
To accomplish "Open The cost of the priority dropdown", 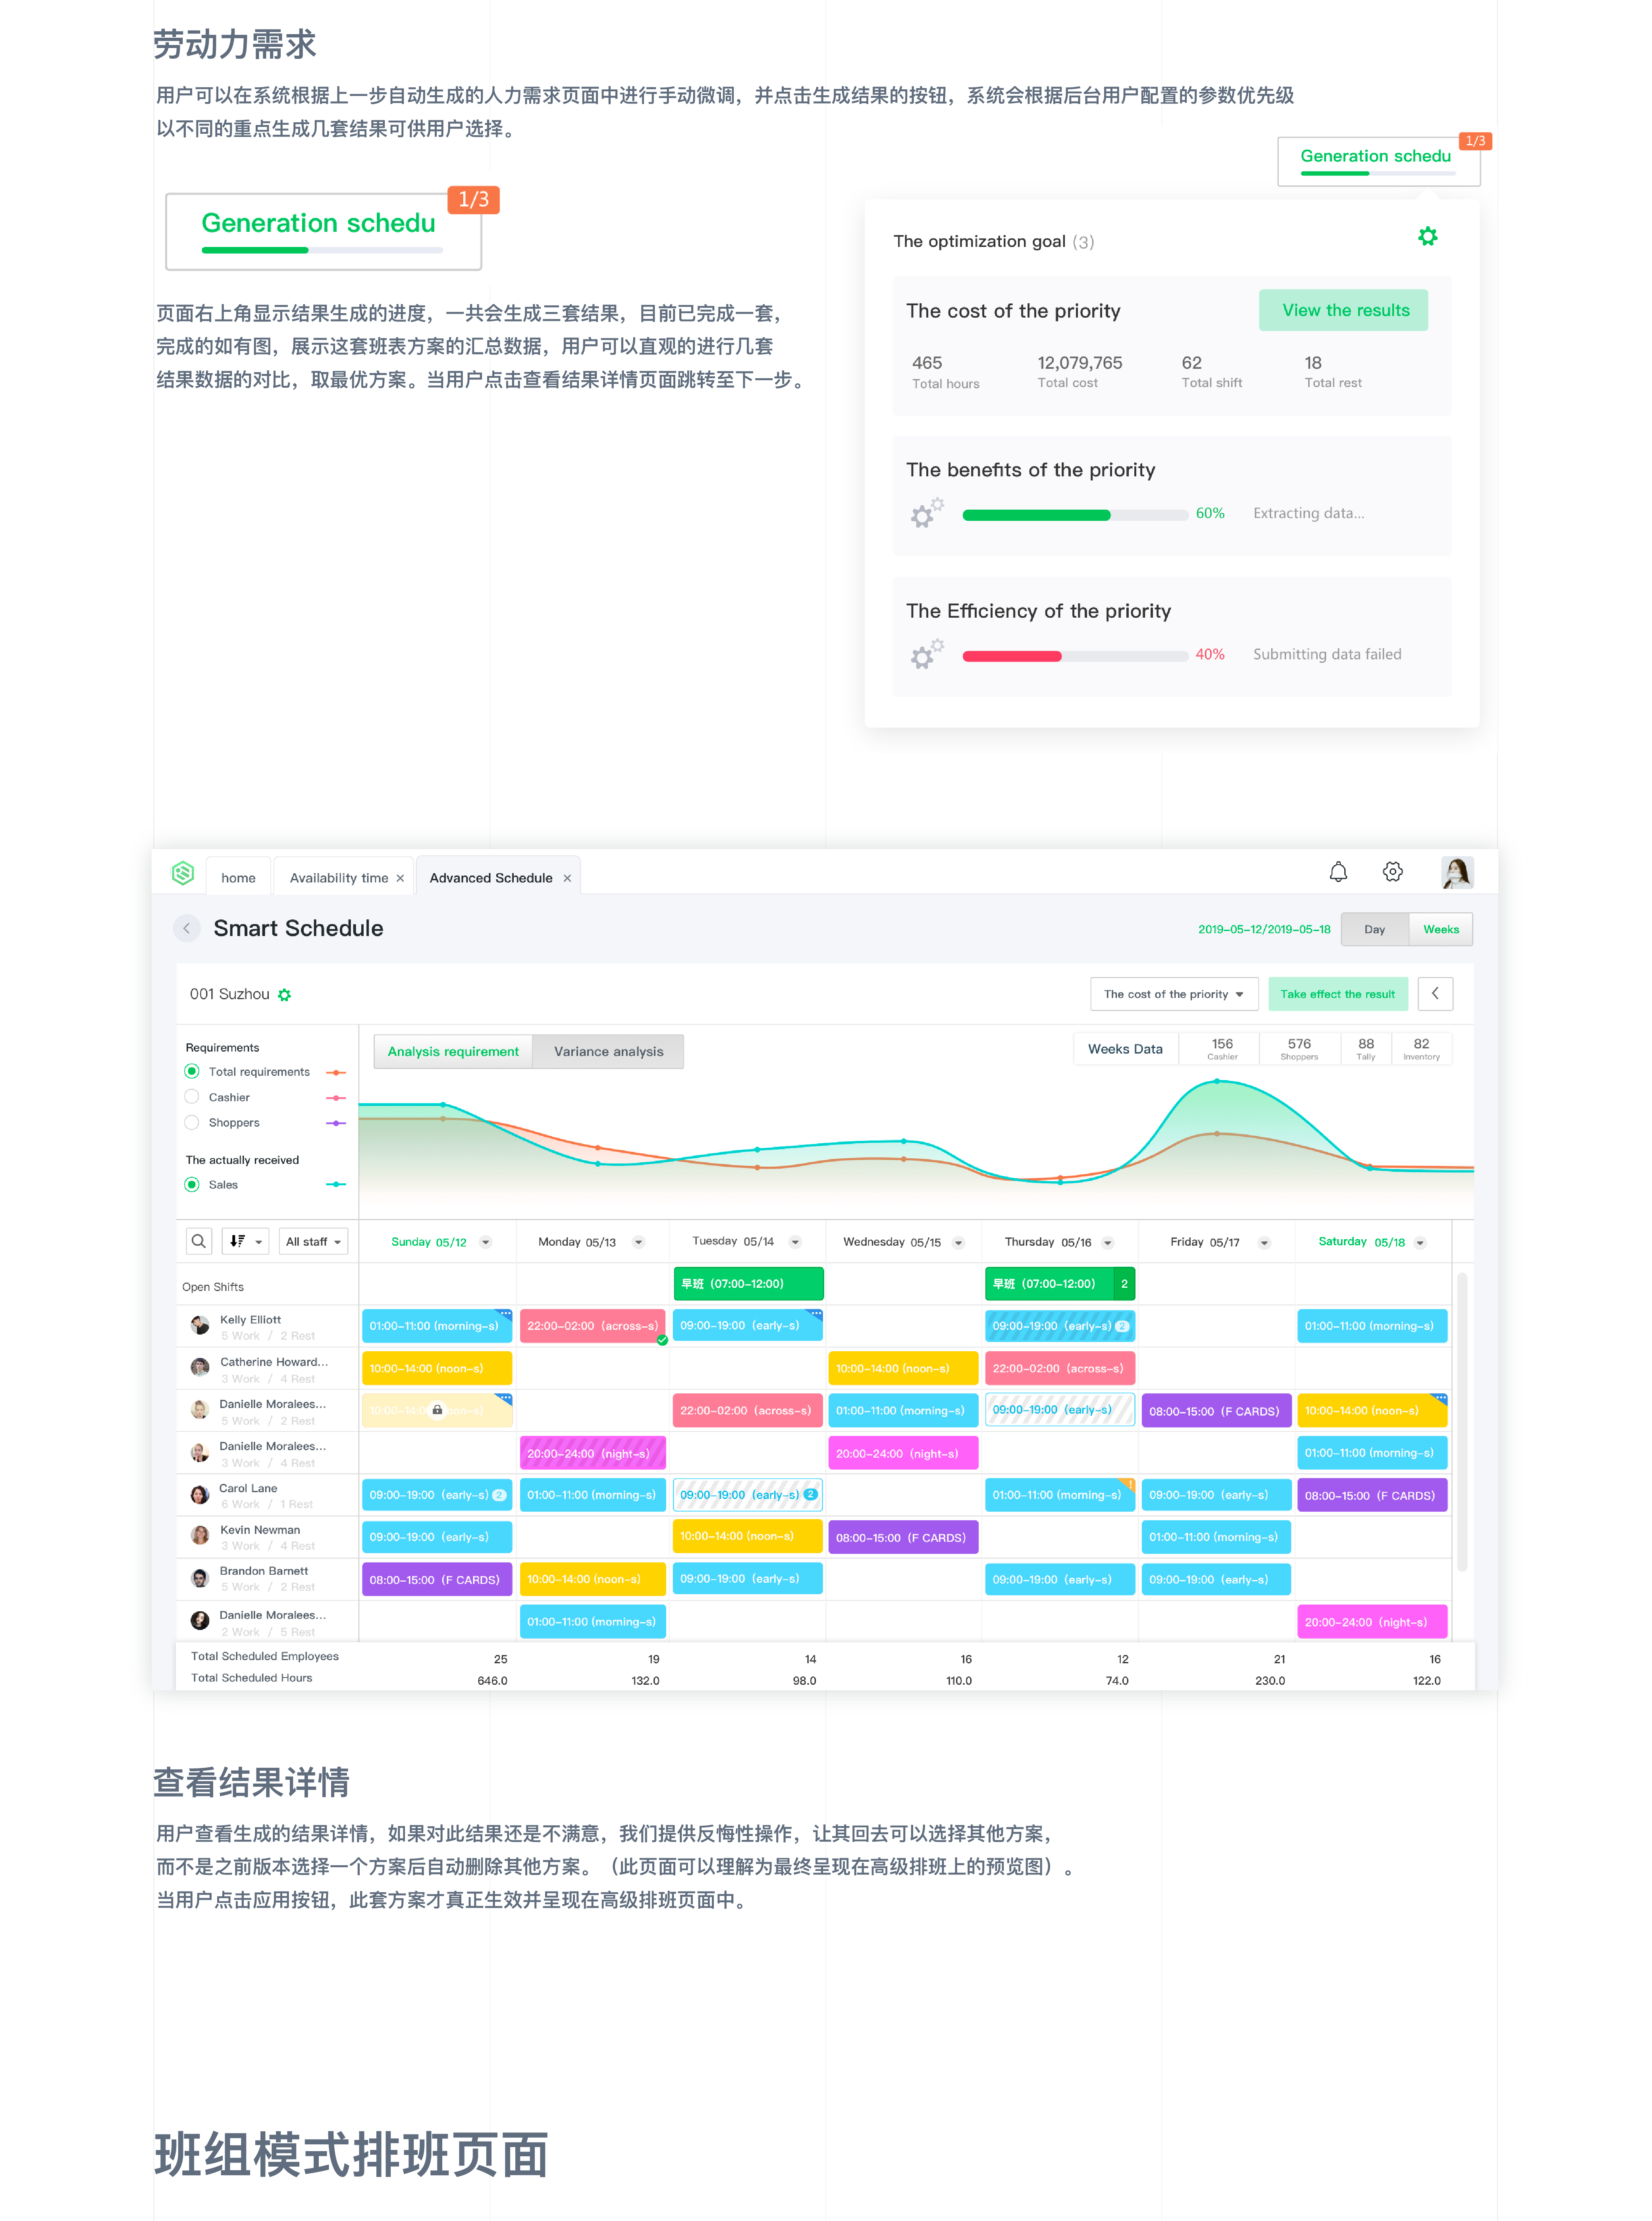I will point(1173,994).
